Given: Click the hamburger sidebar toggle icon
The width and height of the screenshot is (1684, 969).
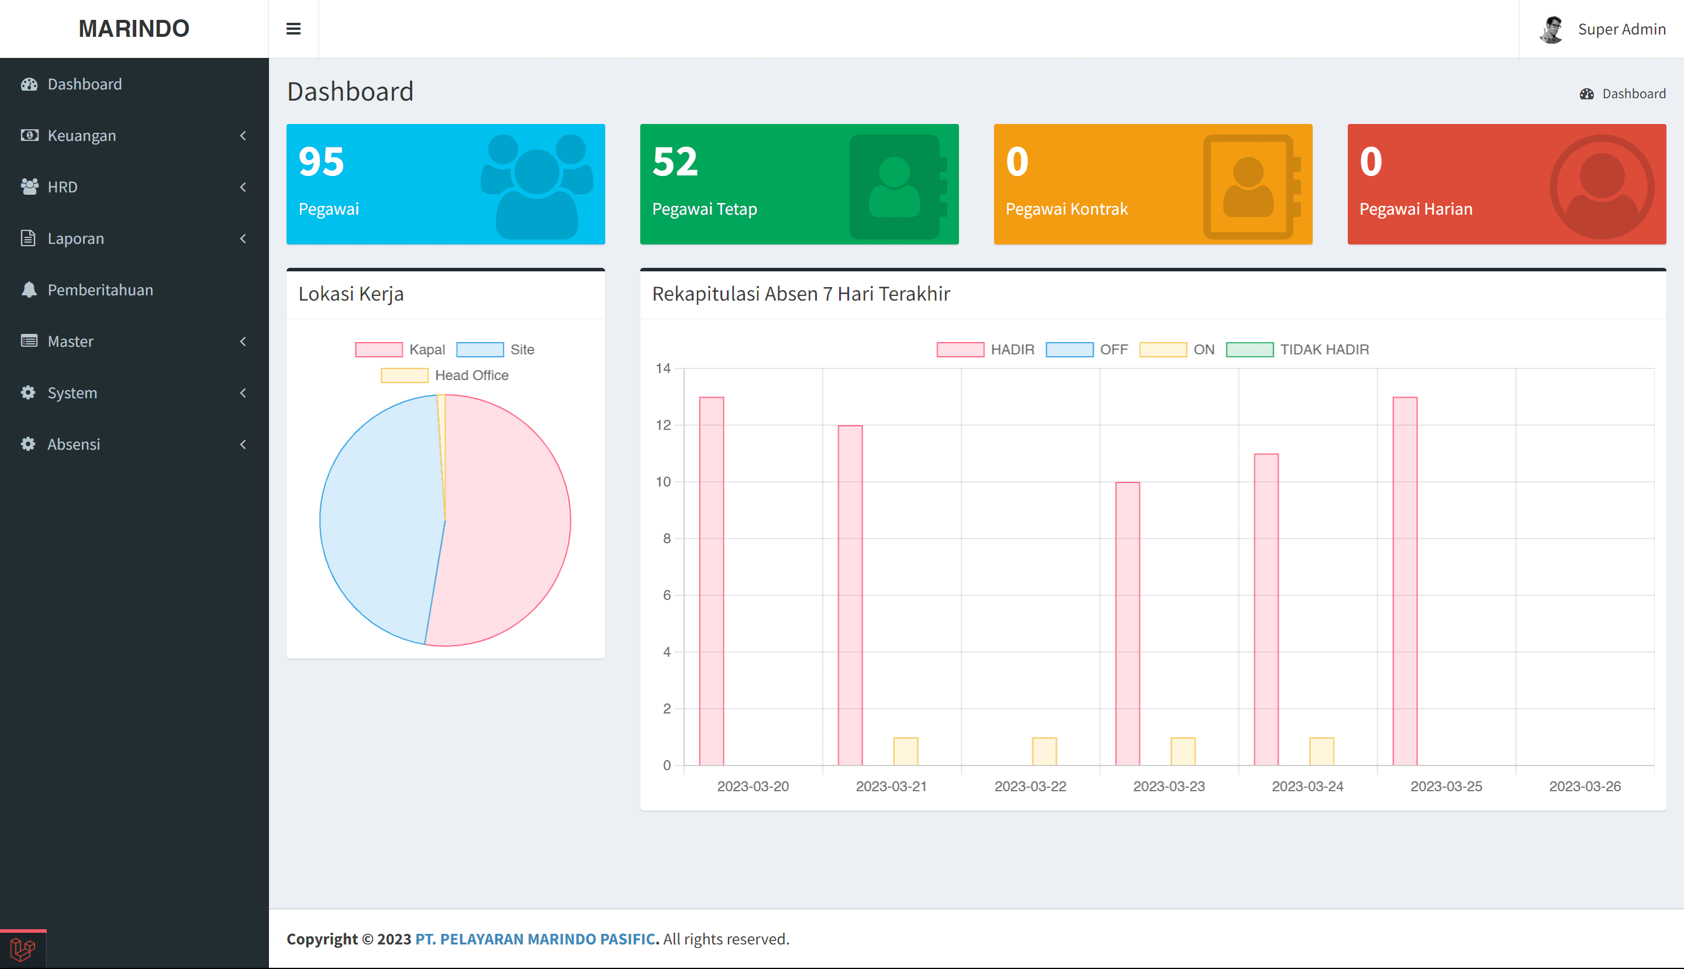Looking at the screenshot, I should (294, 29).
